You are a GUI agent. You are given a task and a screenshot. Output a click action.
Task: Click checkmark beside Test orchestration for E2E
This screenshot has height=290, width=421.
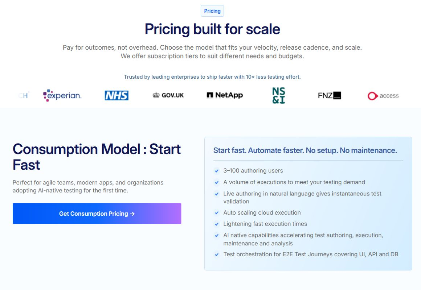[217, 254]
